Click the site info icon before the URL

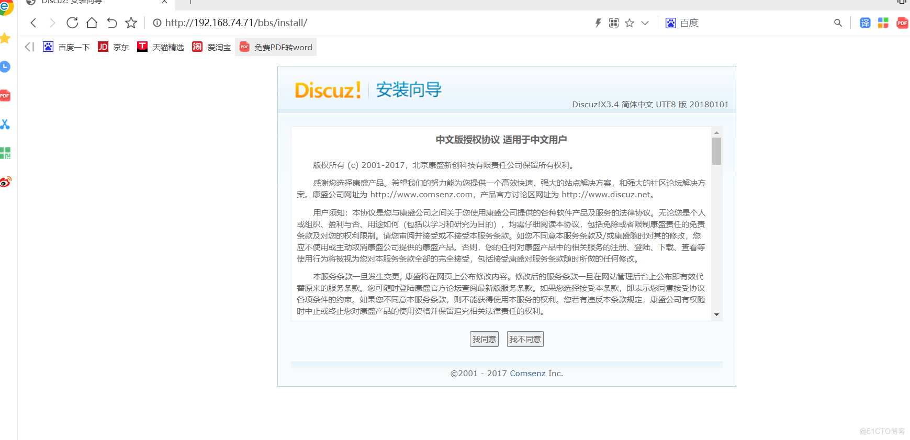point(157,22)
